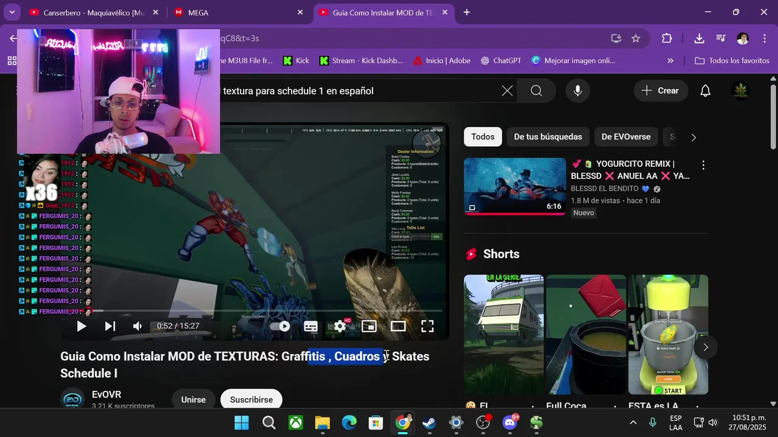Open the Crear menu
This screenshot has width=778, height=437.
(x=661, y=91)
